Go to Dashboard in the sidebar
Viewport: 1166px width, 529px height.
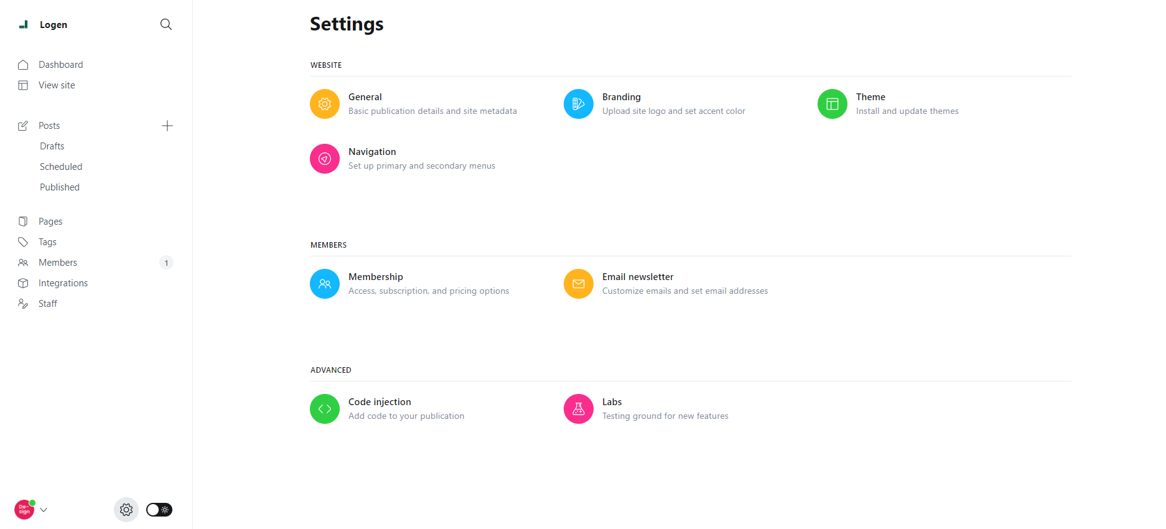(x=60, y=65)
